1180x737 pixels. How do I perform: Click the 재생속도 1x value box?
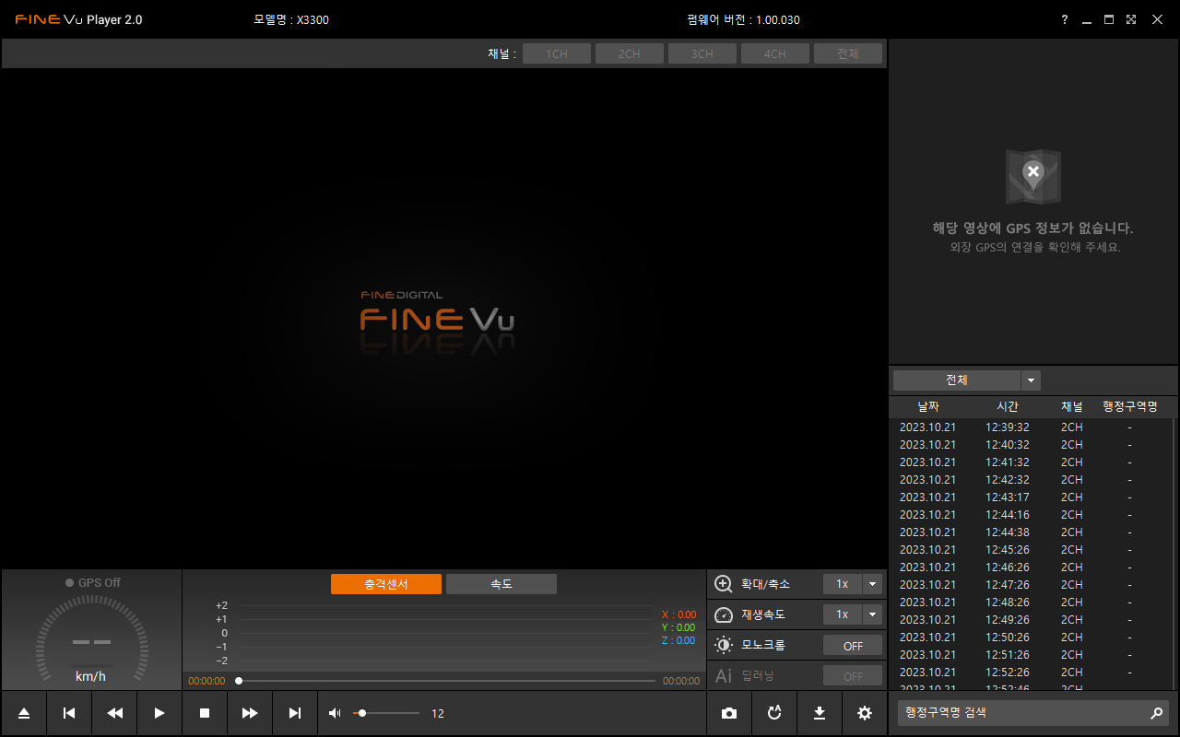(x=843, y=614)
